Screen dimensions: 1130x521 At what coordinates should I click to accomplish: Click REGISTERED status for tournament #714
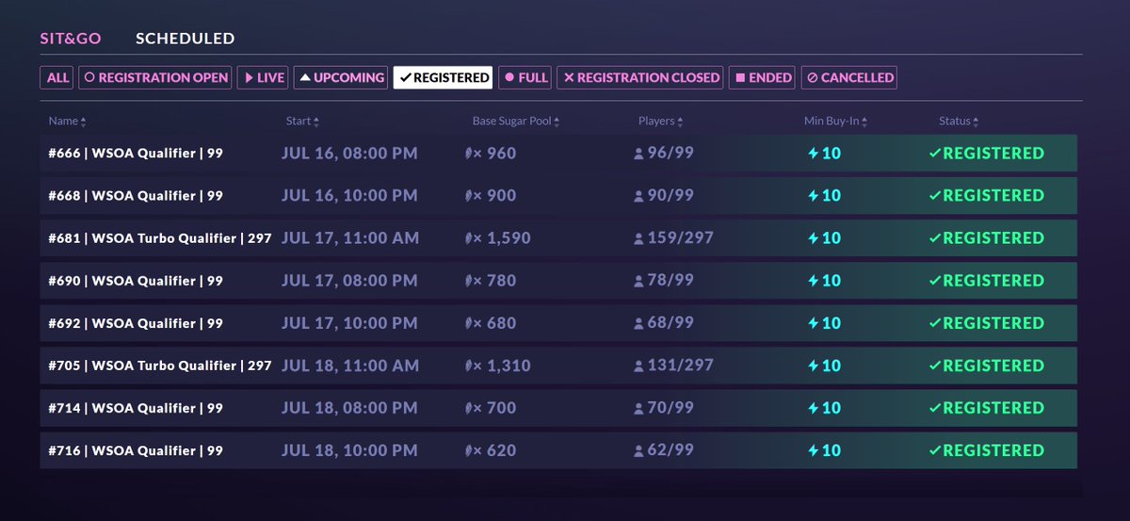[x=987, y=407]
